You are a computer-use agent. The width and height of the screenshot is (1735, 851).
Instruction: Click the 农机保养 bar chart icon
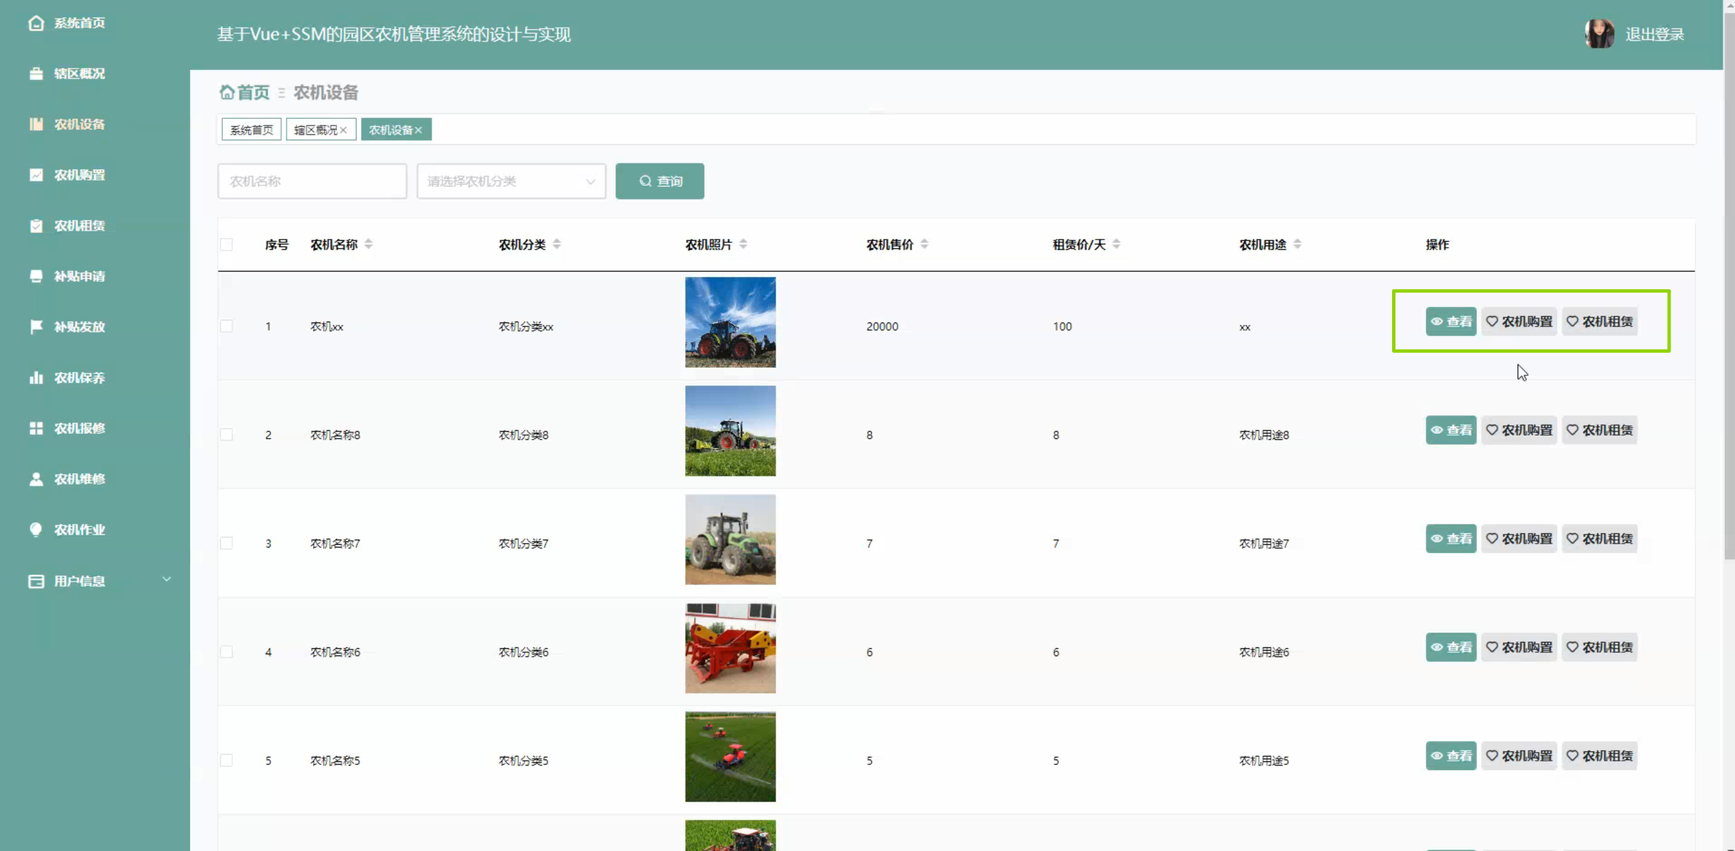click(x=36, y=378)
